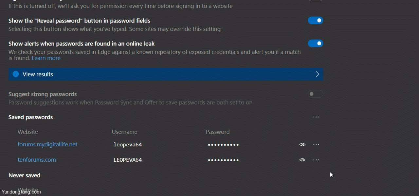Select the leopeva64 username text
Screen dimensions: 419x196
(128, 144)
